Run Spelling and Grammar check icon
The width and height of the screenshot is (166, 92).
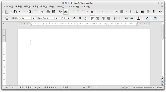[60, 11]
